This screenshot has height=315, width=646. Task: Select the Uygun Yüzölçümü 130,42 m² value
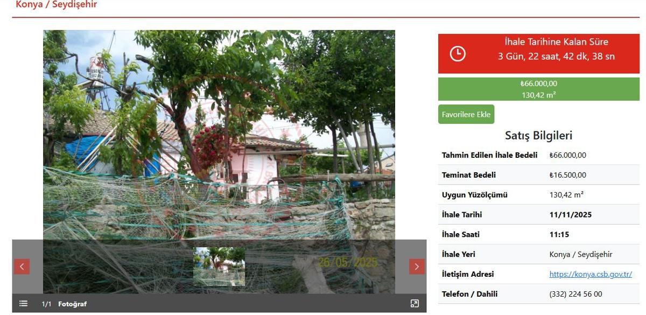pyautogui.click(x=566, y=195)
